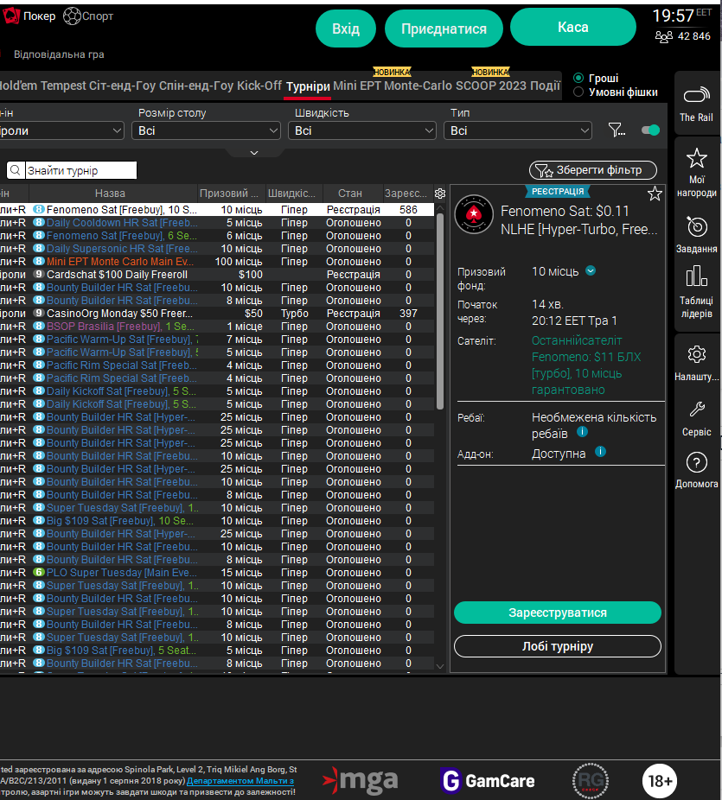Click the tournament list scrollbar thumb
The height and width of the screenshot is (800, 722).
[x=440, y=311]
